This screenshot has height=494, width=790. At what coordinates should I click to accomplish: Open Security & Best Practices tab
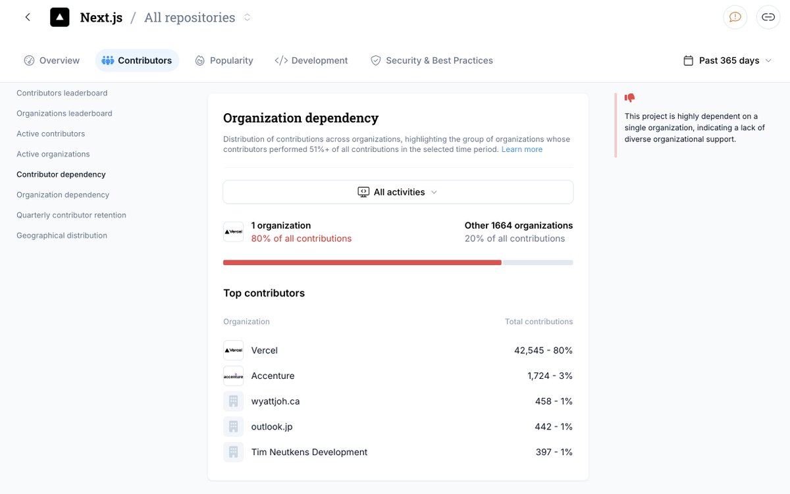click(431, 61)
